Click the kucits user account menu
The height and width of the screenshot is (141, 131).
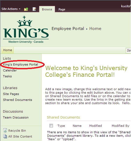(126, 6)
